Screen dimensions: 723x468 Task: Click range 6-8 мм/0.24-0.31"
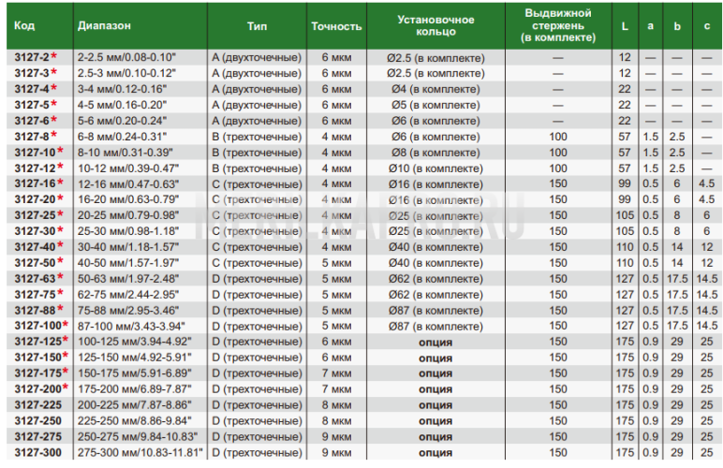click(122, 137)
